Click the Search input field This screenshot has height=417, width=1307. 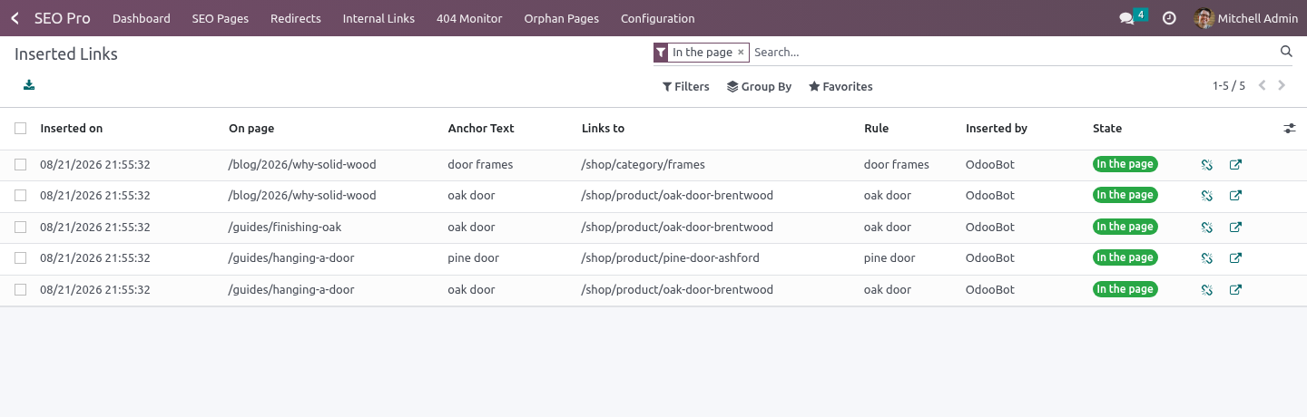coord(1012,53)
